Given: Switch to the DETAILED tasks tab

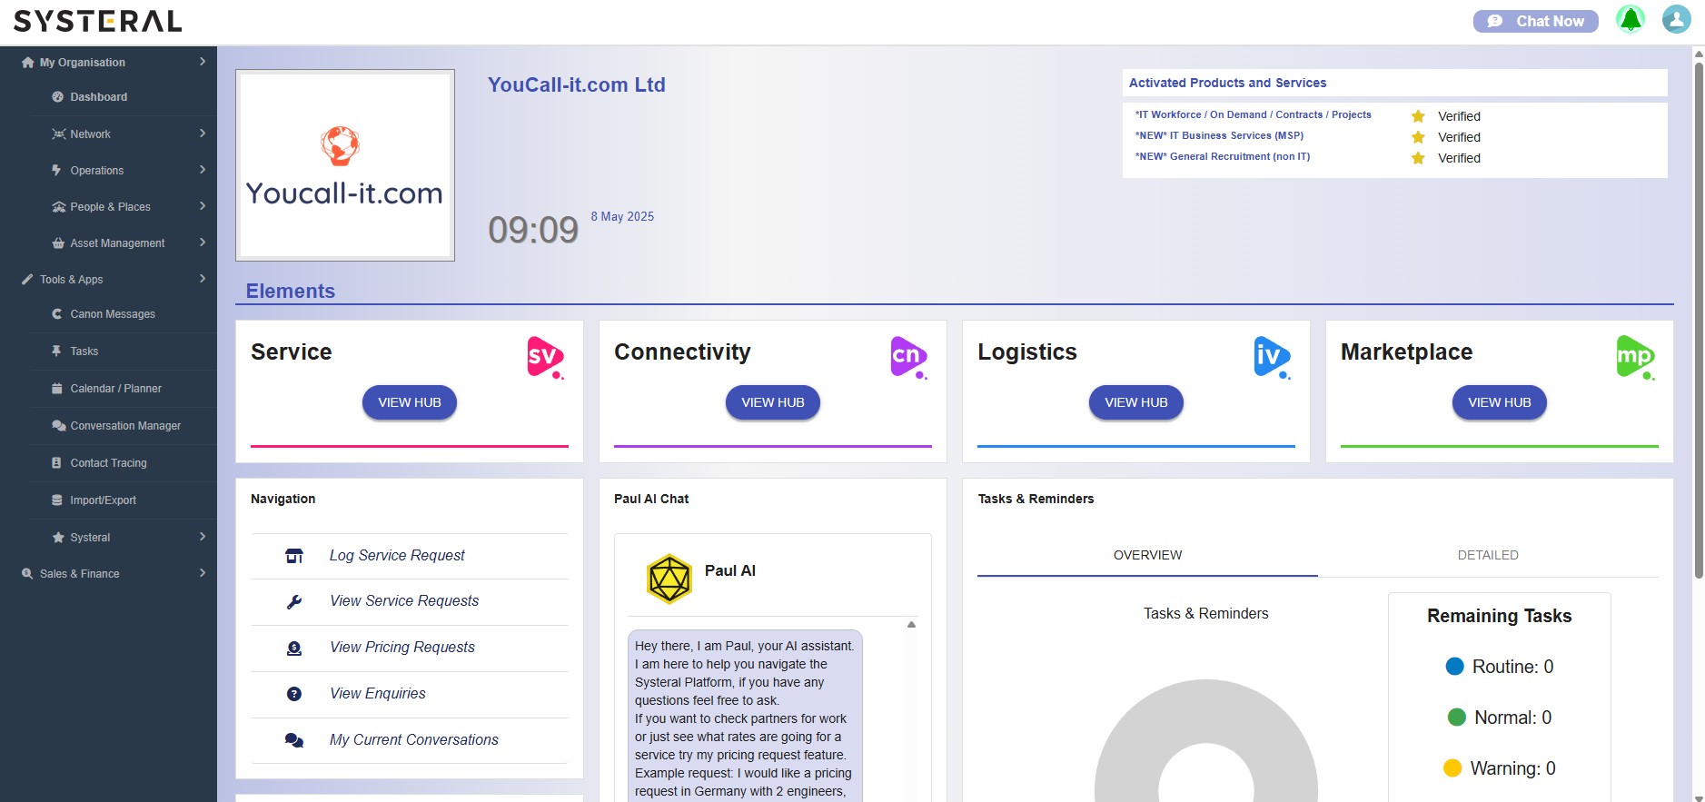Looking at the screenshot, I should (1487, 555).
